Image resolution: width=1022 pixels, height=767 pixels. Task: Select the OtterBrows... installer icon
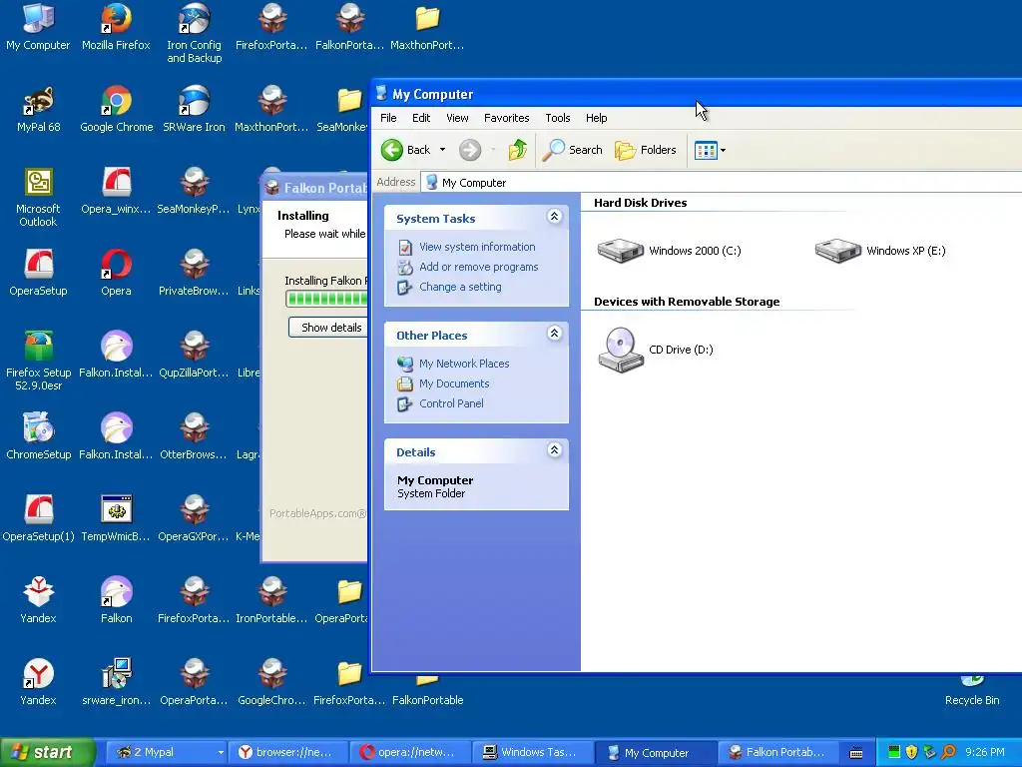point(195,436)
